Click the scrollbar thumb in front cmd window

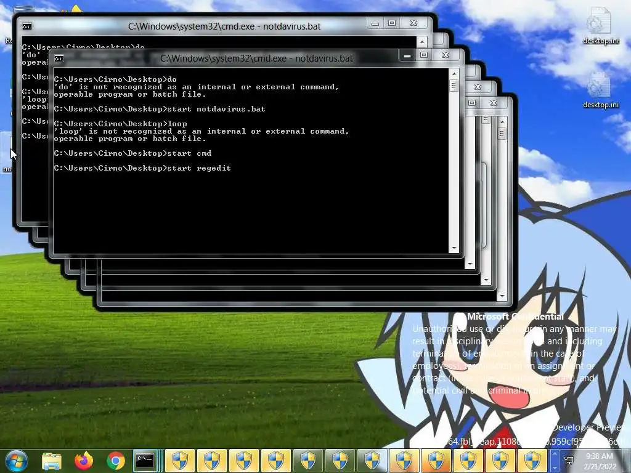coord(454,85)
